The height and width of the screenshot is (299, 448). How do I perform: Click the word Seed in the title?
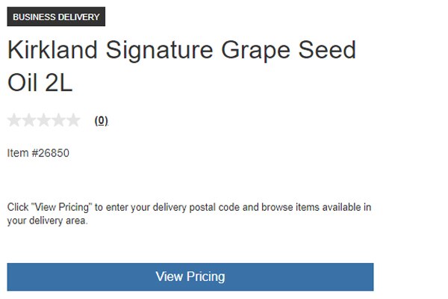[327, 50]
